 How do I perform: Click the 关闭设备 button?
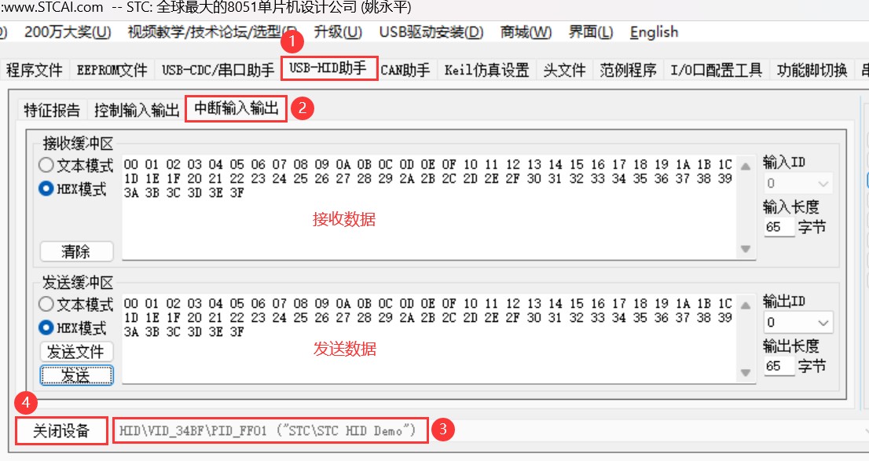61,430
